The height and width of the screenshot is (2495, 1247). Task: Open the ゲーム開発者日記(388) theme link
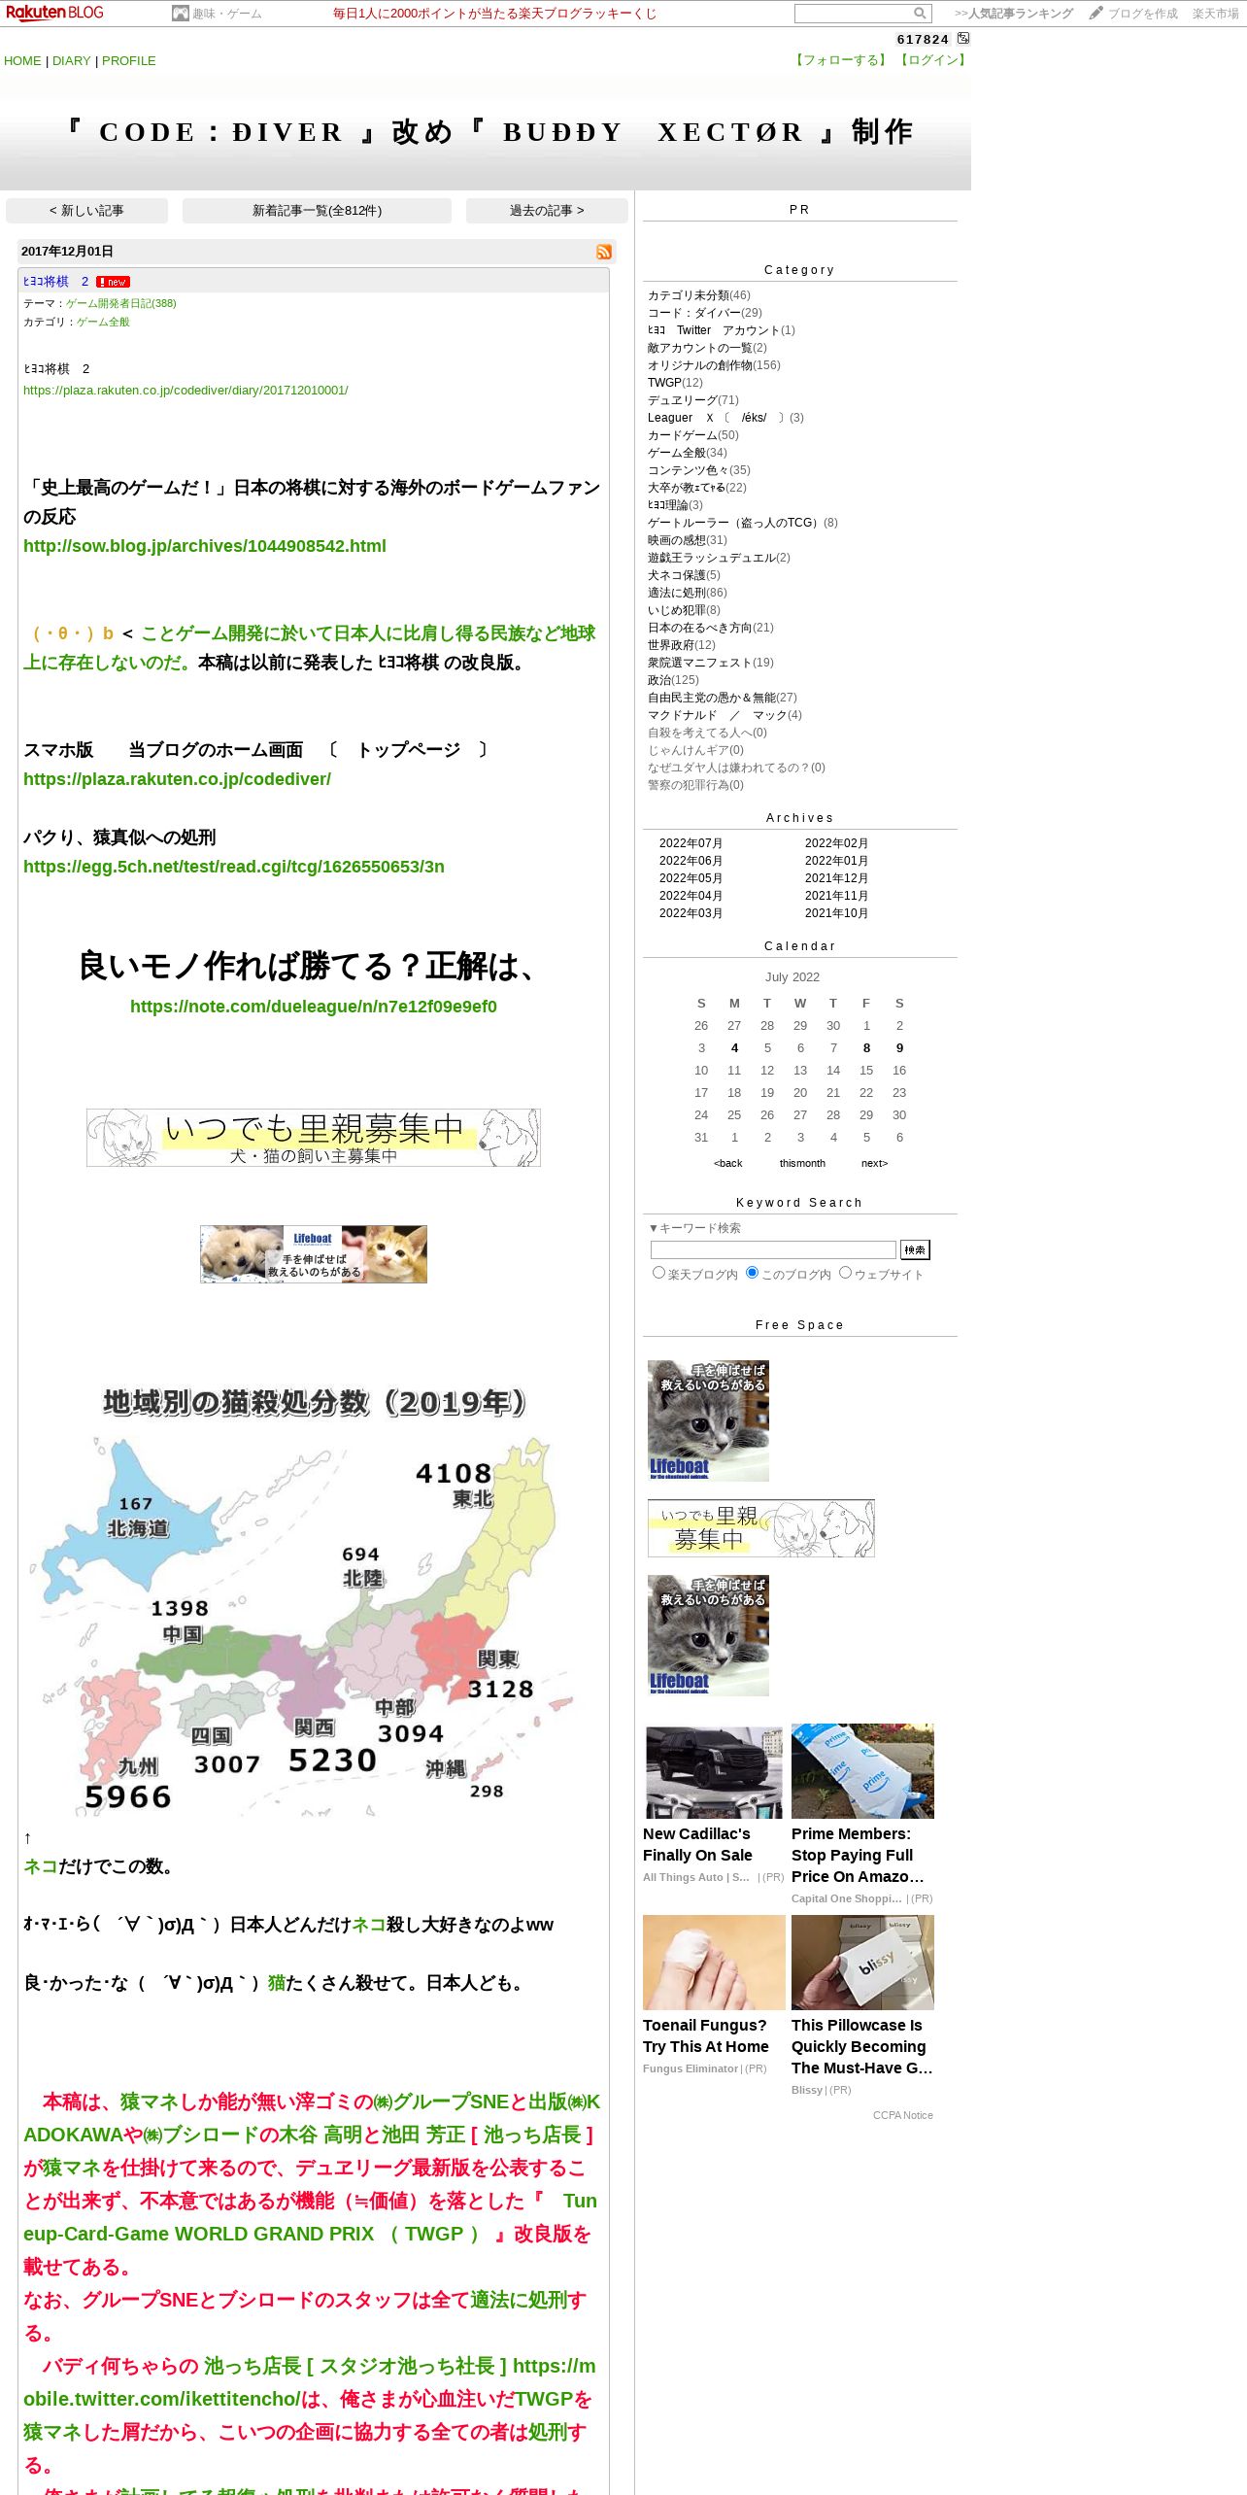coord(121,303)
